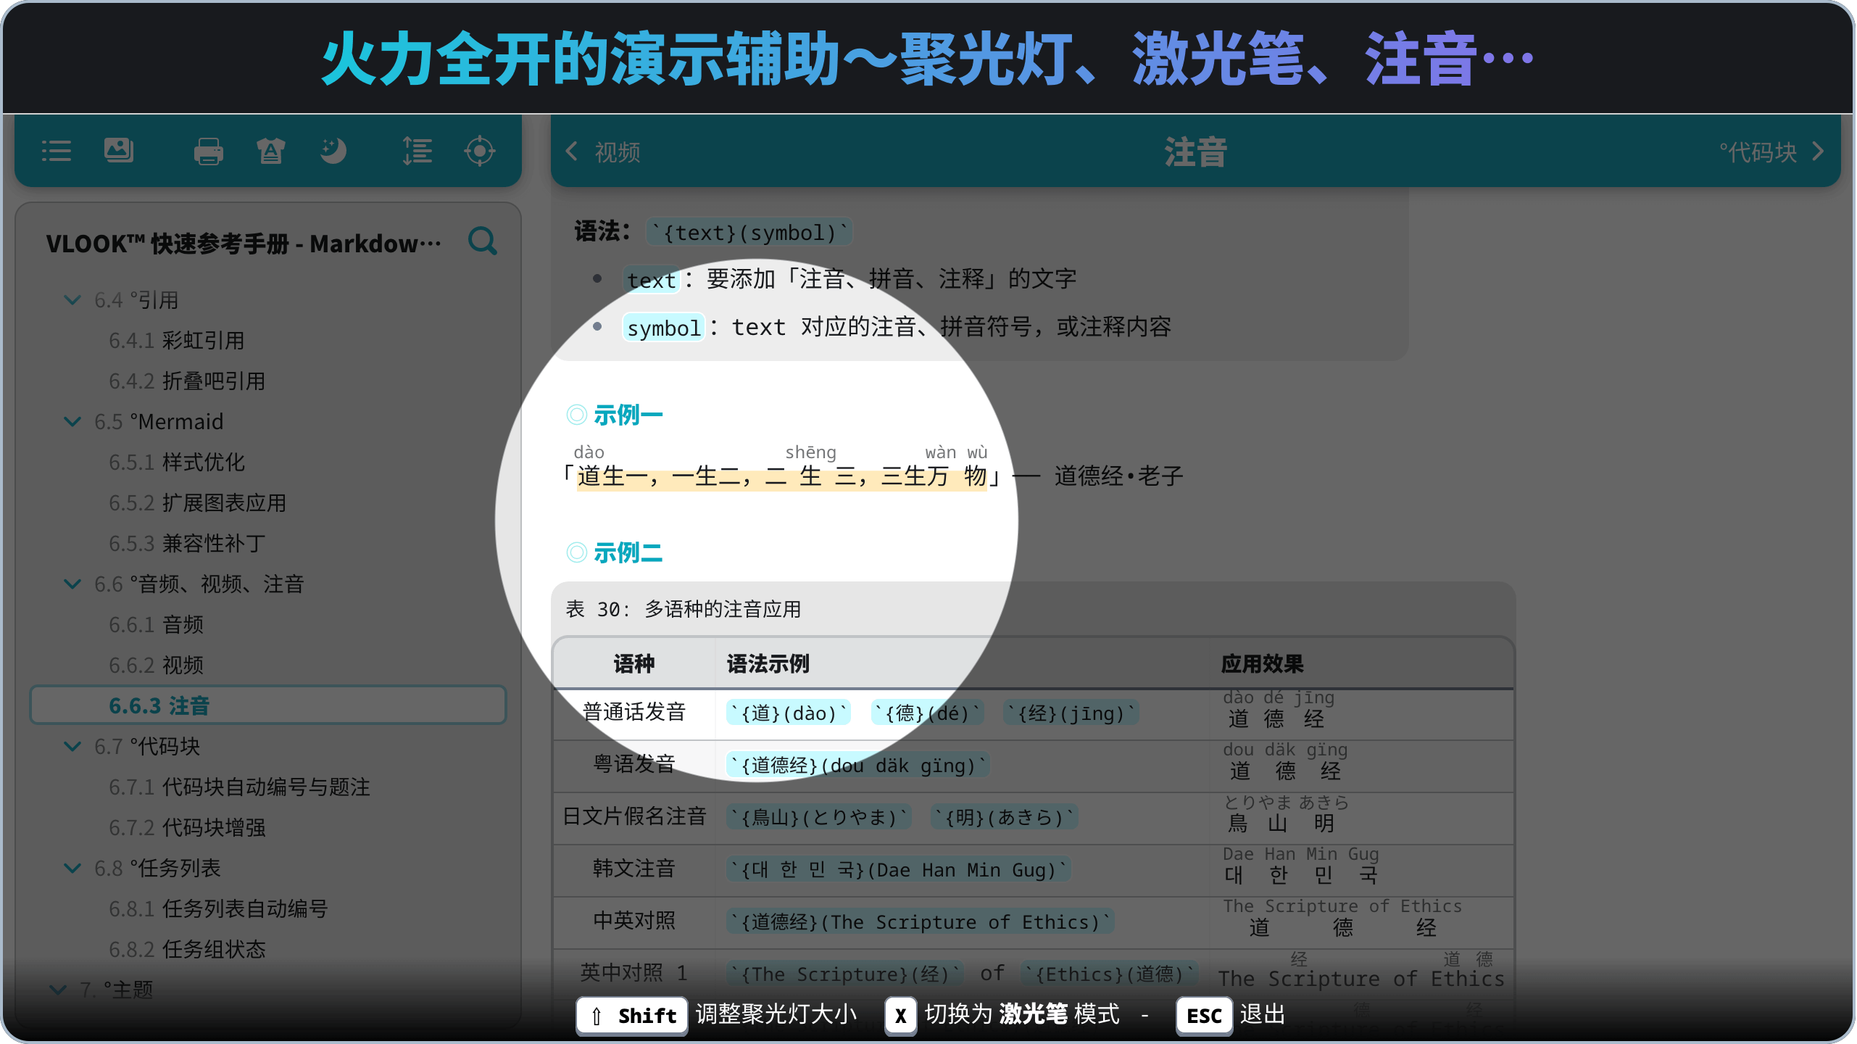Collapse the 6.7 °代码块 section
Viewport: 1857px width, 1044px height.
[72, 746]
